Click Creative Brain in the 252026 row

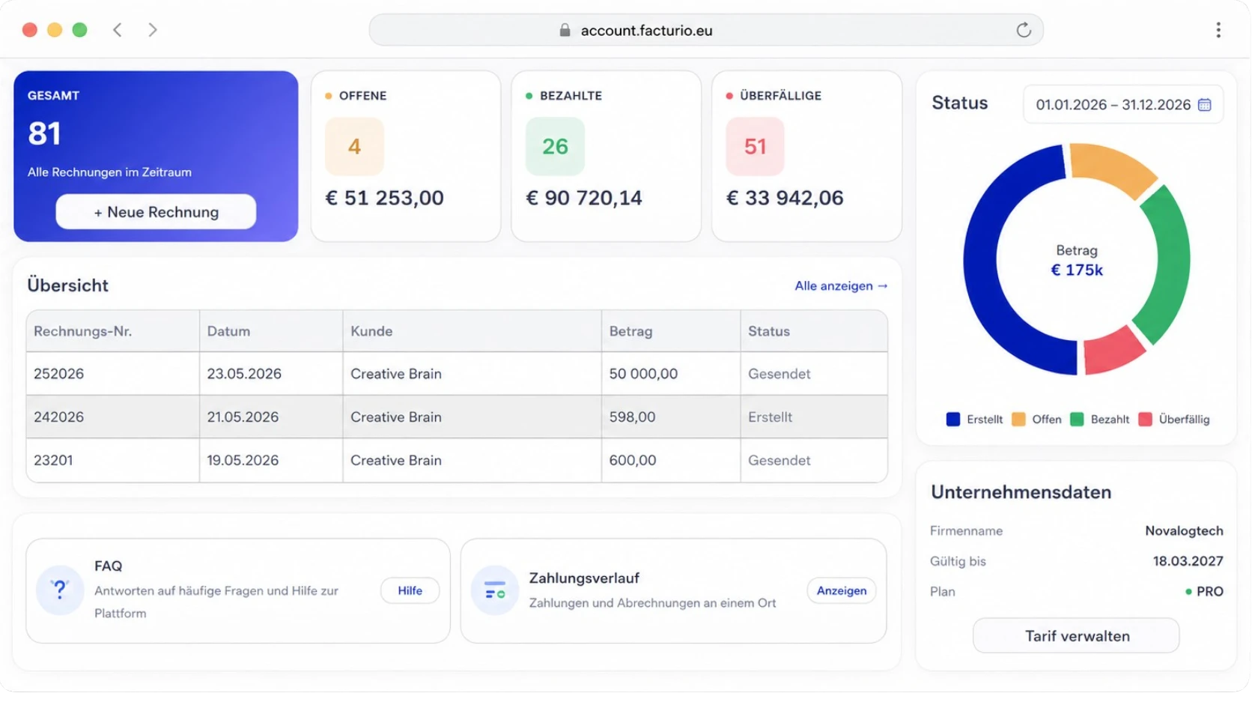point(396,374)
